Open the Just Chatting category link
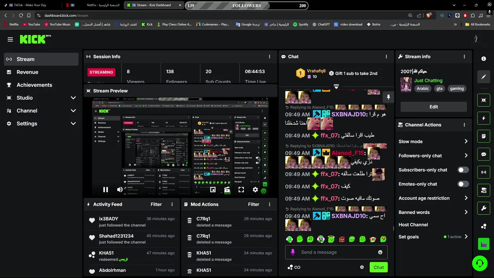The width and height of the screenshot is (494, 278). pyautogui.click(x=428, y=80)
